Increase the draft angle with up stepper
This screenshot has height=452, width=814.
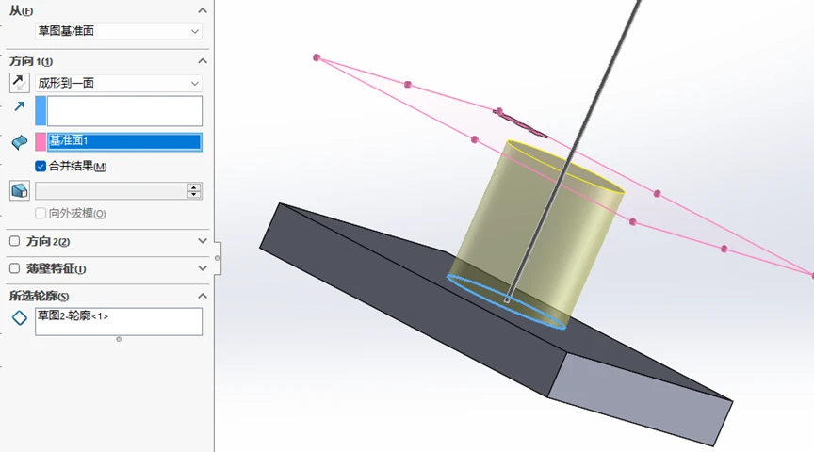(x=194, y=187)
